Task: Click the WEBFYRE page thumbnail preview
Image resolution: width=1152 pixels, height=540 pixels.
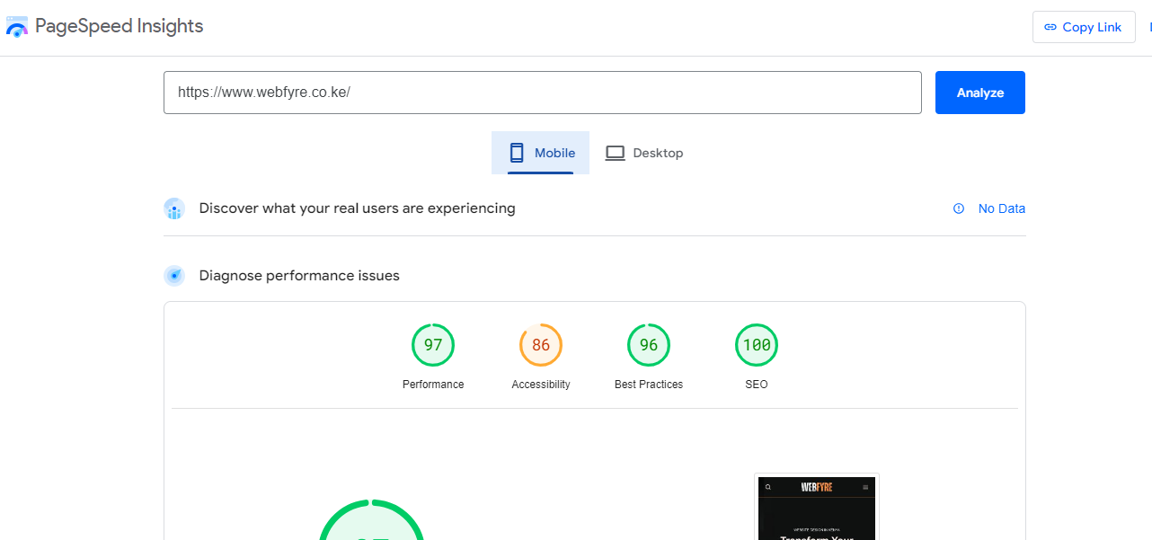Action: [816, 508]
